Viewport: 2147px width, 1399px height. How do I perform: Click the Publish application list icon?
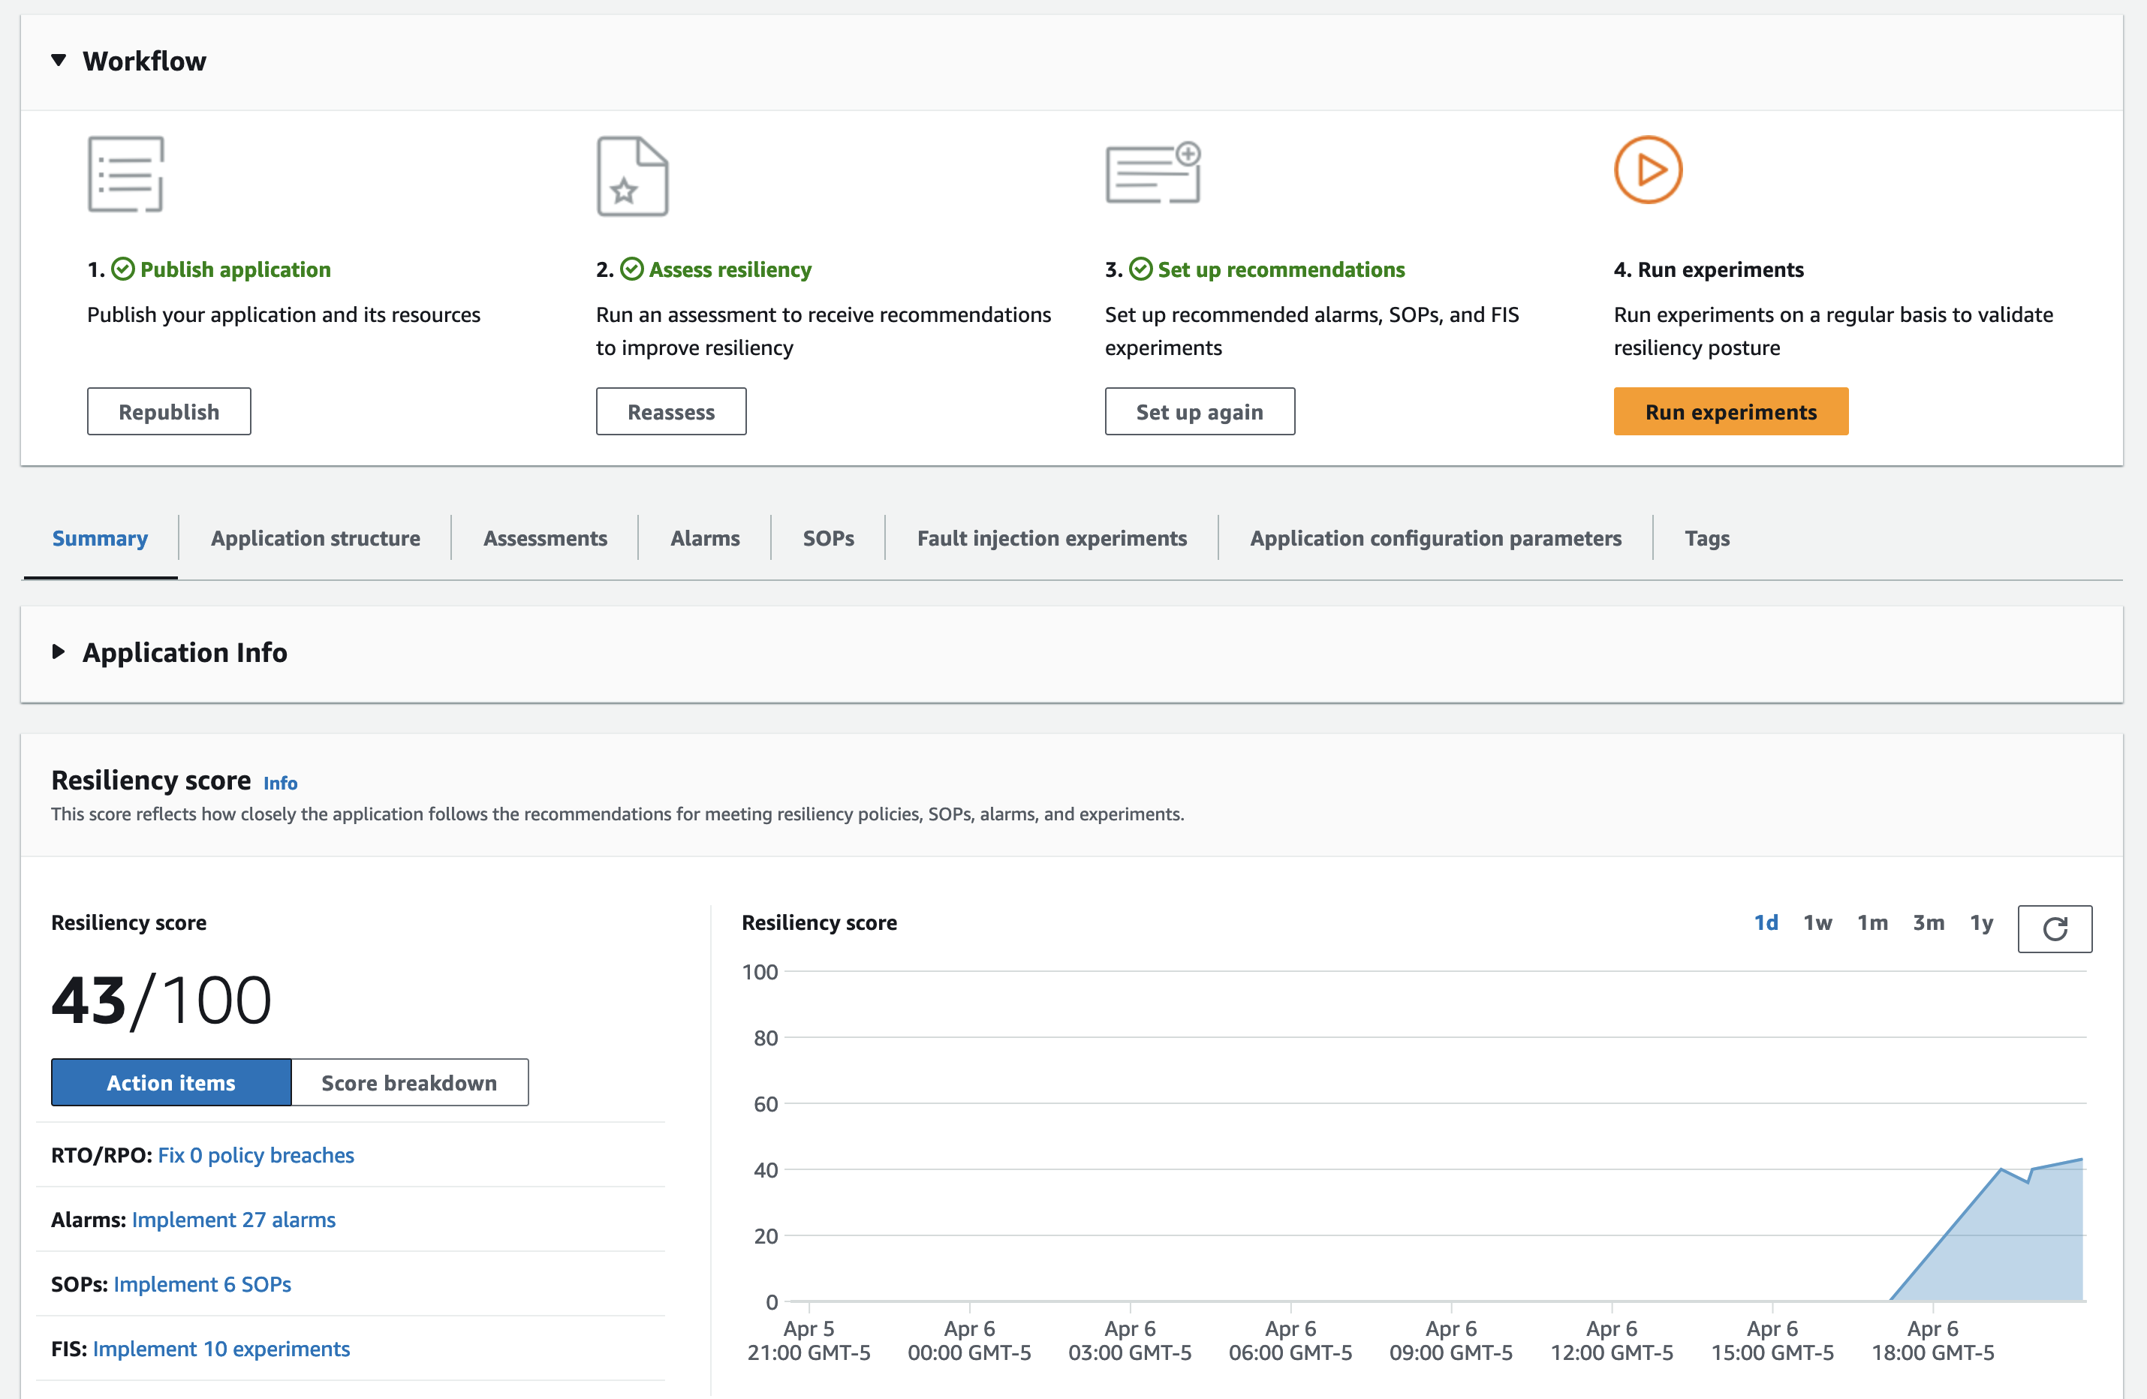125,174
